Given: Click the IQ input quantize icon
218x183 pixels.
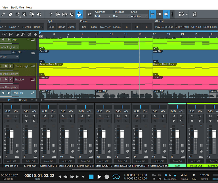Looking at the screenshot, I should [x=90, y=14].
